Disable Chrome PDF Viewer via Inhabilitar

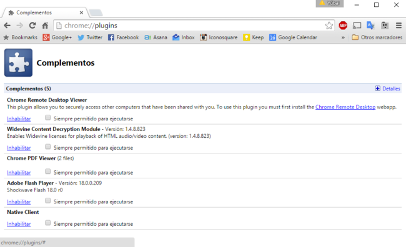(x=19, y=173)
